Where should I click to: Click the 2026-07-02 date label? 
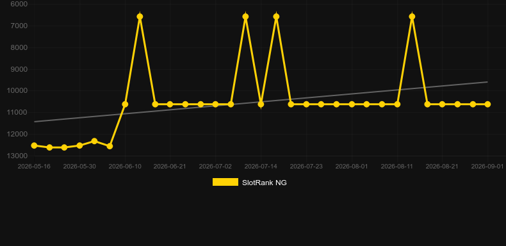coord(215,167)
